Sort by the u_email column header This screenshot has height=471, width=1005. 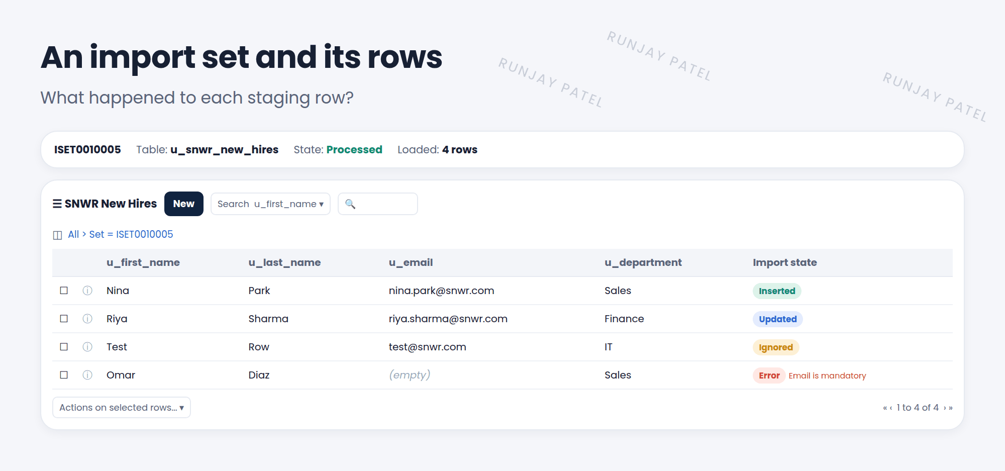click(411, 262)
